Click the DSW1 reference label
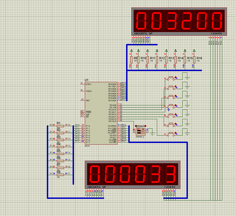 pyautogui.click(x=140, y=127)
